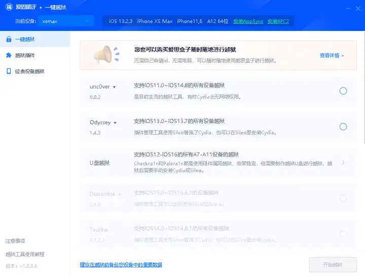The height and width of the screenshot is (277, 365).
Task: Open the xsmax current device dropdown
Action: [x=66, y=21]
